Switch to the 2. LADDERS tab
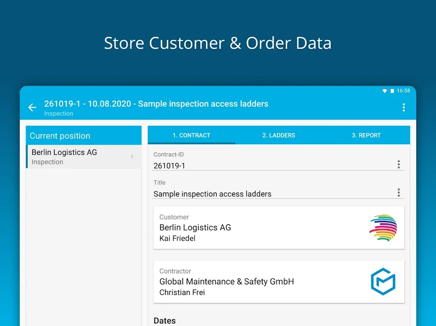The width and height of the screenshot is (436, 326). [x=279, y=135]
